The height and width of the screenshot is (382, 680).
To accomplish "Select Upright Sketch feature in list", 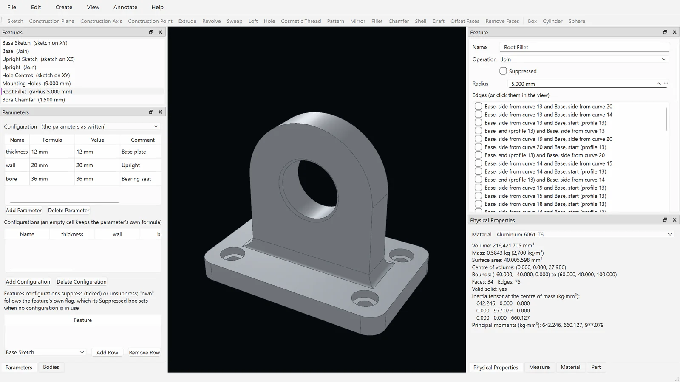I will click(82, 59).
